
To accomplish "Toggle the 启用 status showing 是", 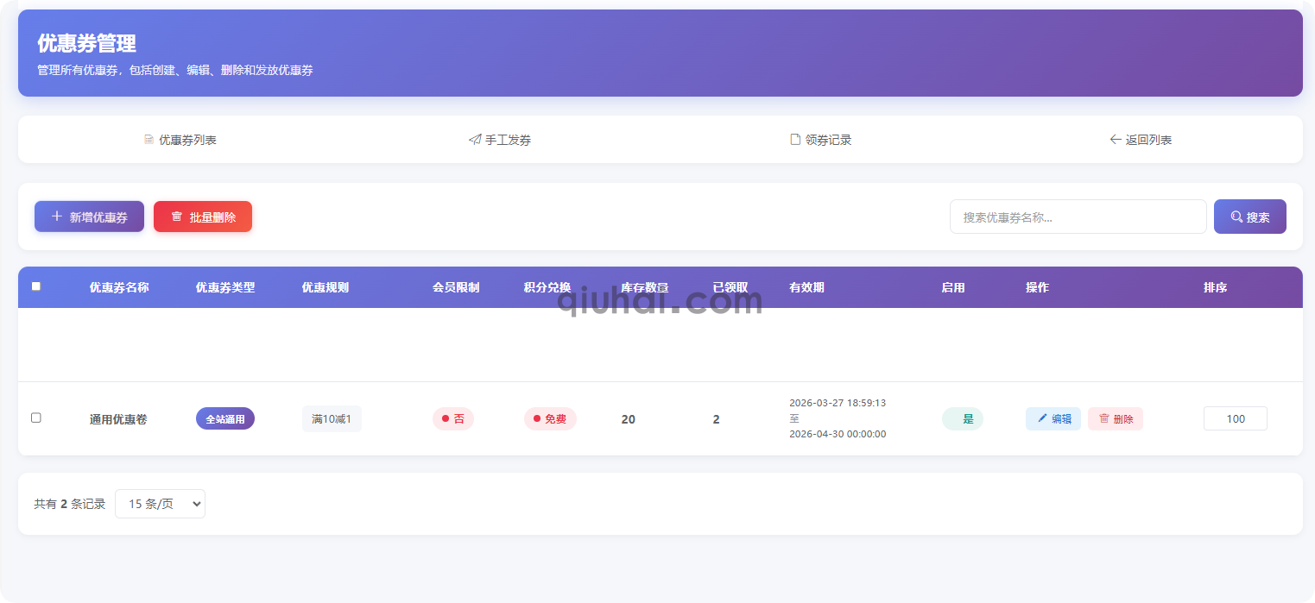I will point(963,418).
